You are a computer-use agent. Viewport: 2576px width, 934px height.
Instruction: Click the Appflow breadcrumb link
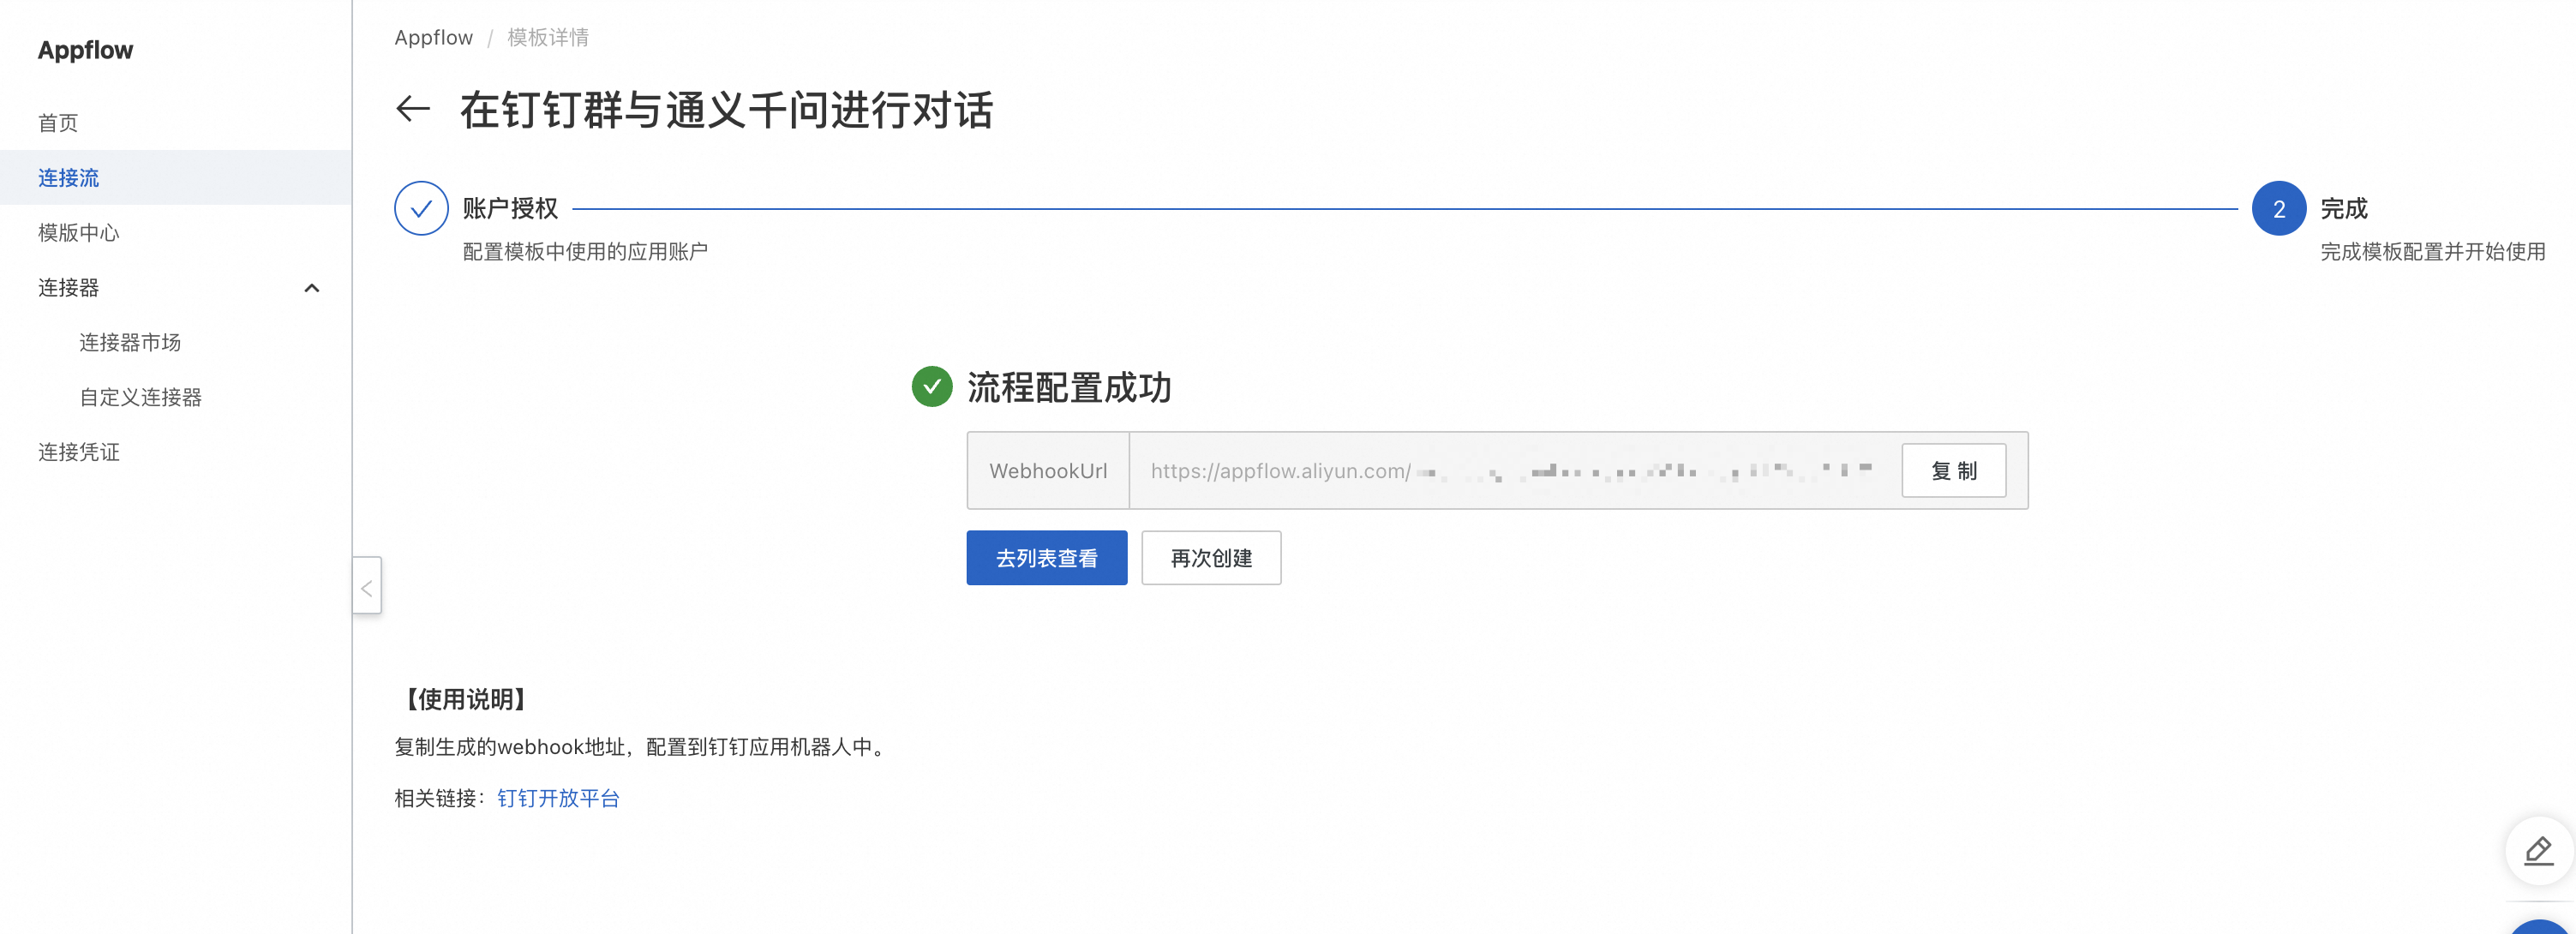[433, 38]
